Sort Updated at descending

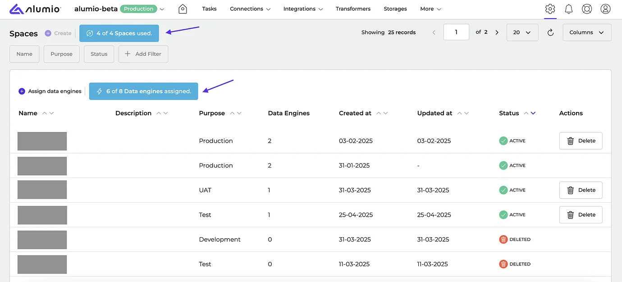(x=466, y=113)
